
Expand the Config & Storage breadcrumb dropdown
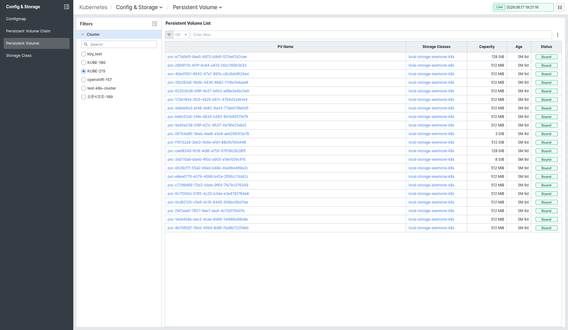click(x=139, y=7)
